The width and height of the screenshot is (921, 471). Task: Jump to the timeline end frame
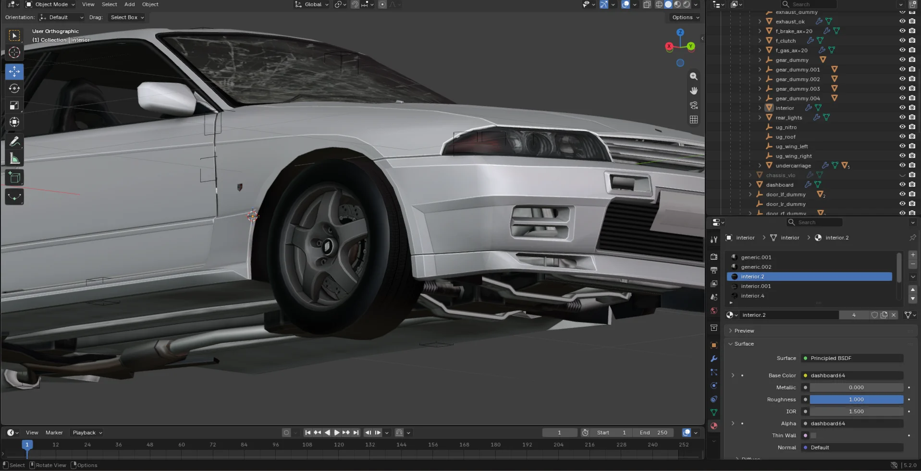[x=356, y=433]
